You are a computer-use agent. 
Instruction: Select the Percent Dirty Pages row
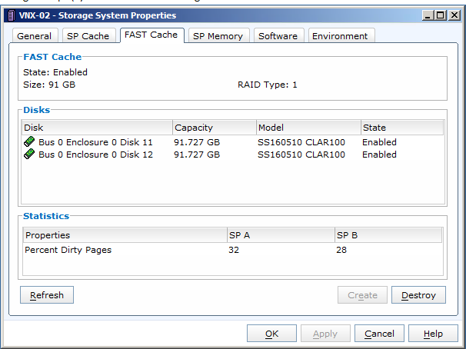pos(233,250)
